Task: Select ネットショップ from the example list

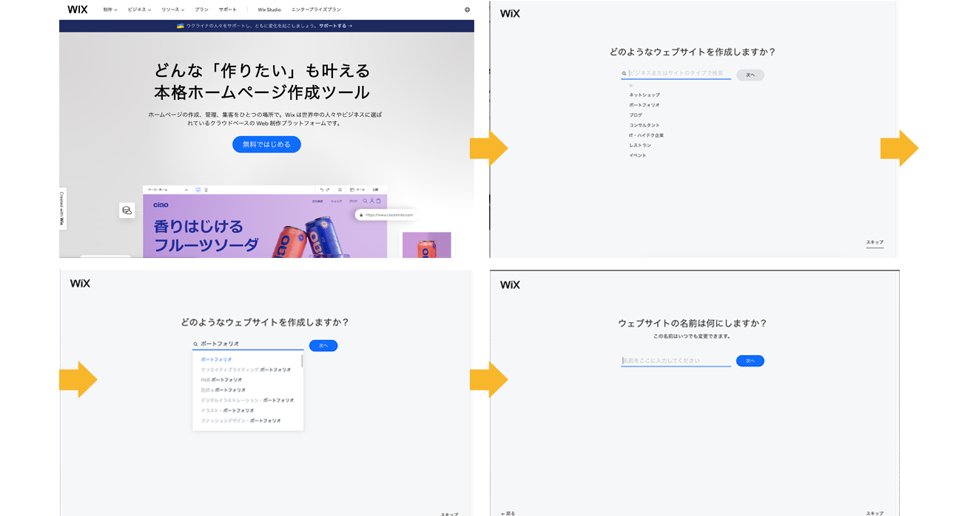Action: (644, 95)
